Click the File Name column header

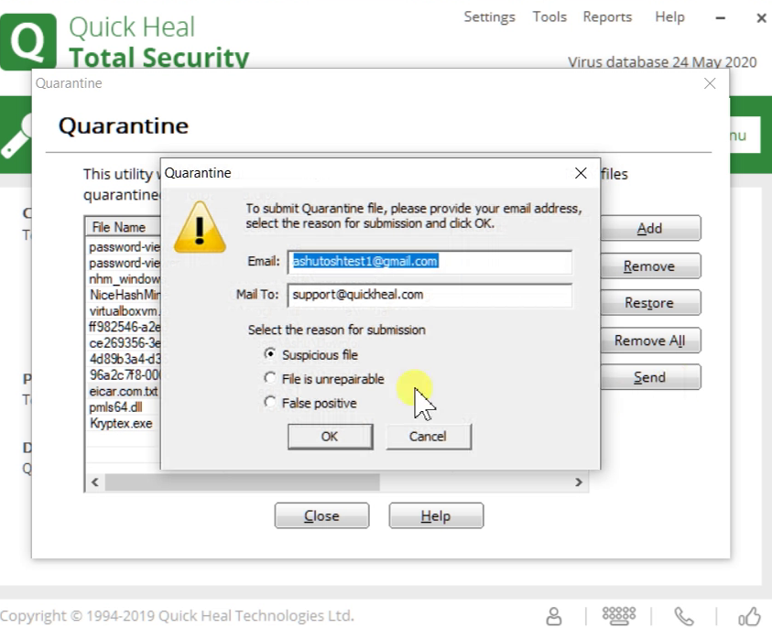pyautogui.click(x=124, y=227)
